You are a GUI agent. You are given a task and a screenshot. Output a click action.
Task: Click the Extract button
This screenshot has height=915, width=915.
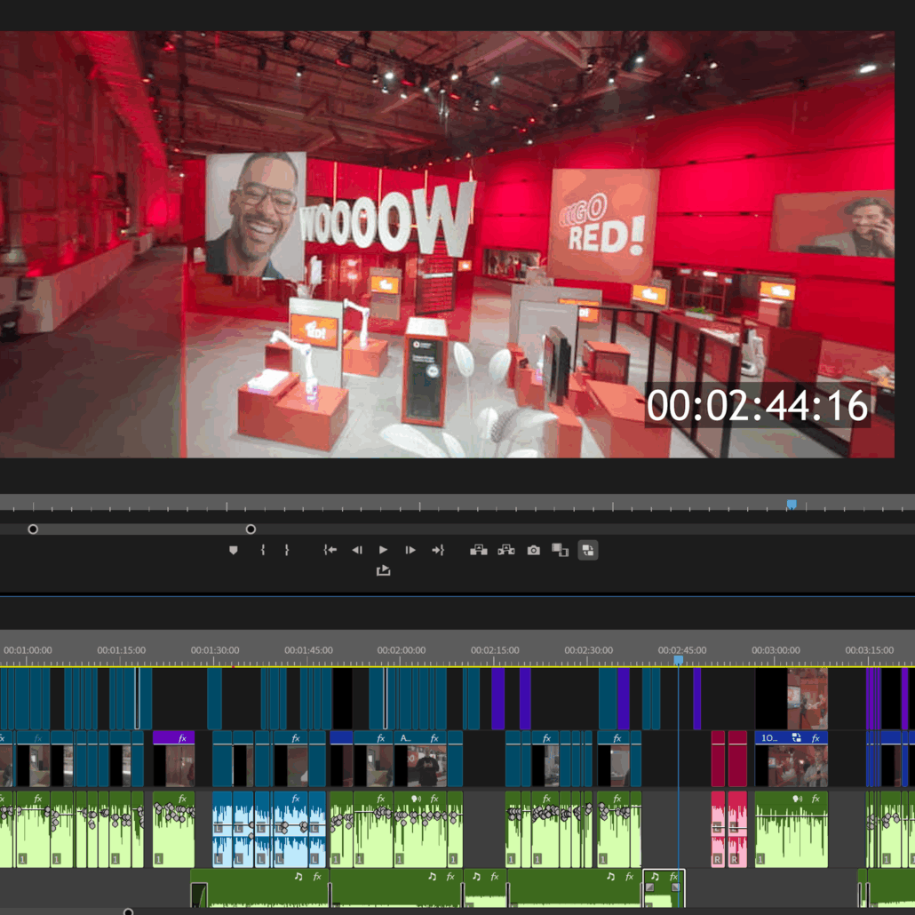click(506, 550)
